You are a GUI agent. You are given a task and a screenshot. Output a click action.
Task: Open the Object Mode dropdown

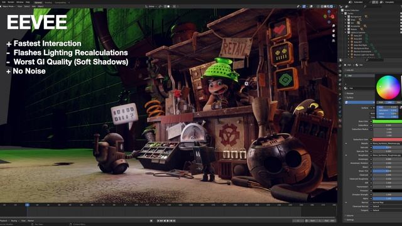click(x=8, y=6)
